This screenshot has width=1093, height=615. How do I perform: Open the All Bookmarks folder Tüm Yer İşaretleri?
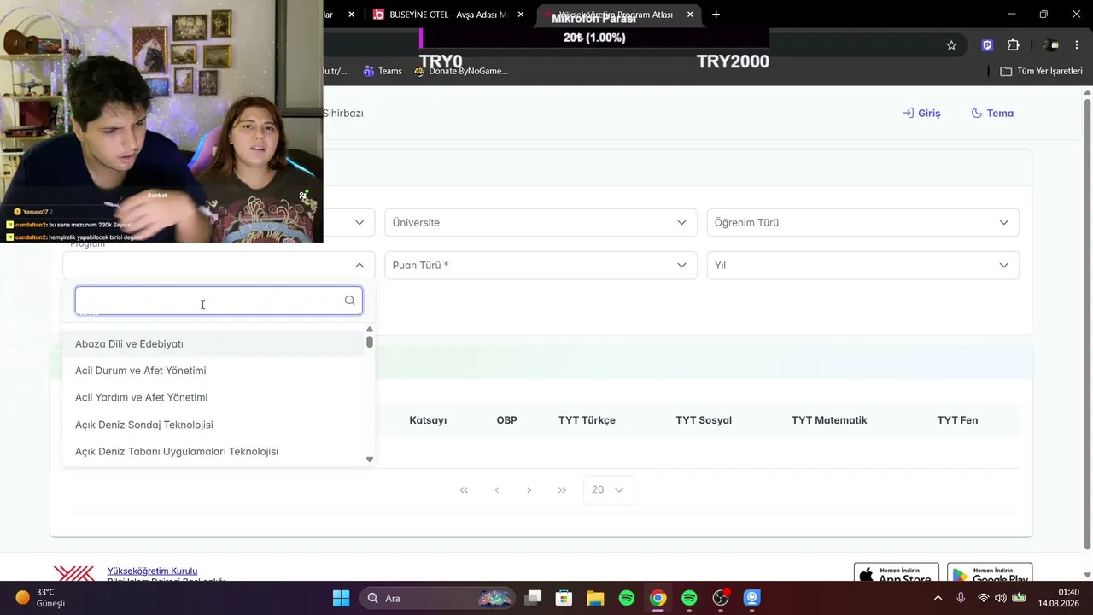click(x=1041, y=71)
